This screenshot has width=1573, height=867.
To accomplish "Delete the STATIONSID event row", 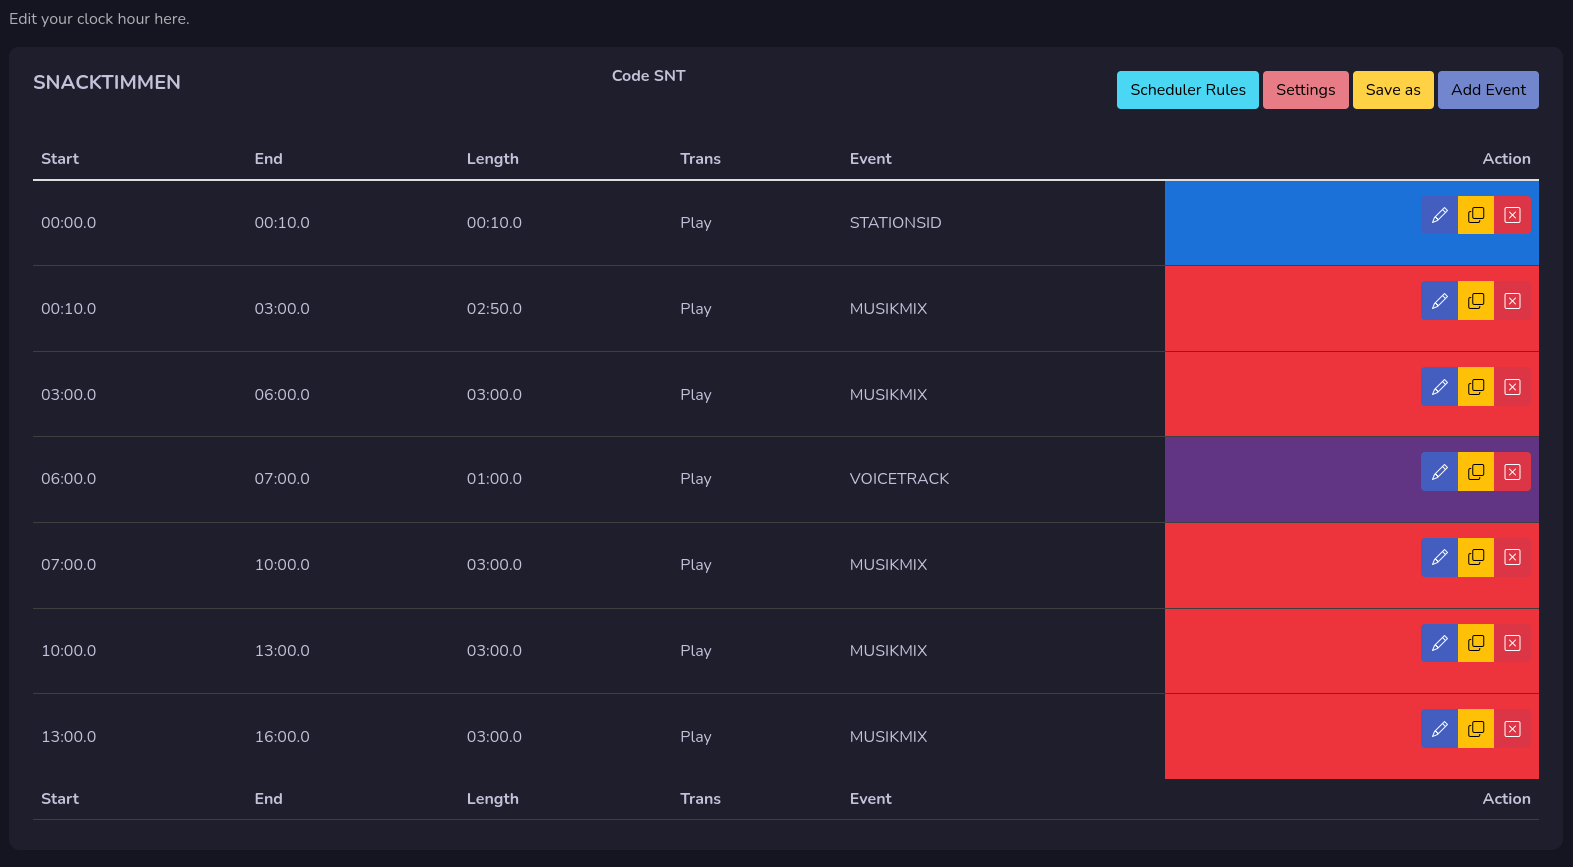I will pyautogui.click(x=1512, y=215).
